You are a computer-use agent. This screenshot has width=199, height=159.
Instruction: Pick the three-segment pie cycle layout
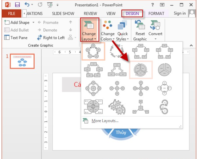[x=164, y=70]
